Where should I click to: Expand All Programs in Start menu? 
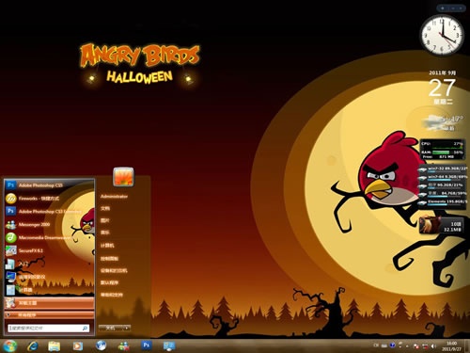pyautogui.click(x=49, y=314)
